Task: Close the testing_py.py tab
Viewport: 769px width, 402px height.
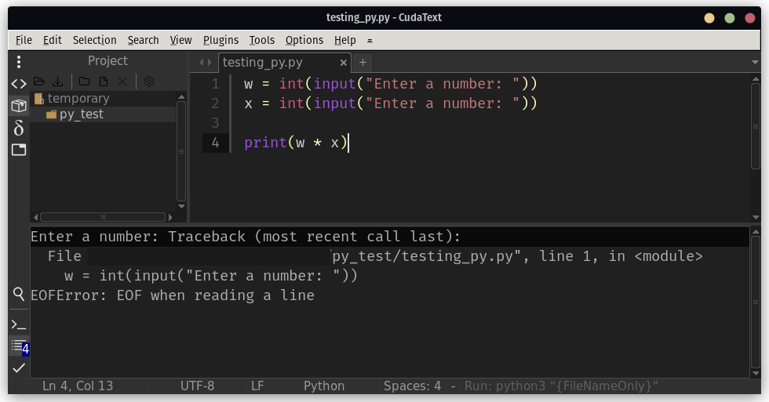Action: point(343,63)
